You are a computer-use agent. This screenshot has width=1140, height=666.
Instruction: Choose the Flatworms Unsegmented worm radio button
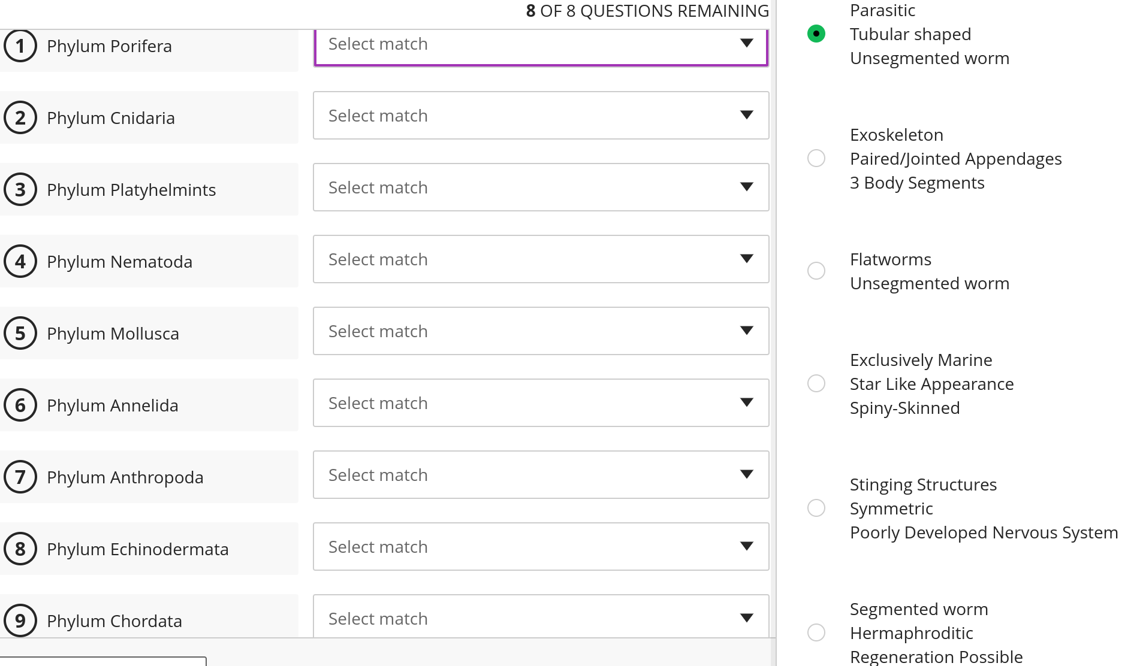[816, 271]
